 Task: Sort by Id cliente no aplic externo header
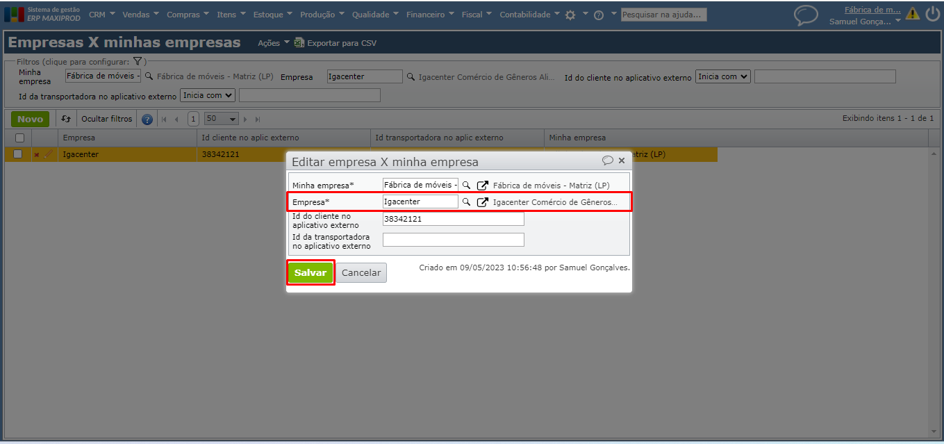click(283, 138)
